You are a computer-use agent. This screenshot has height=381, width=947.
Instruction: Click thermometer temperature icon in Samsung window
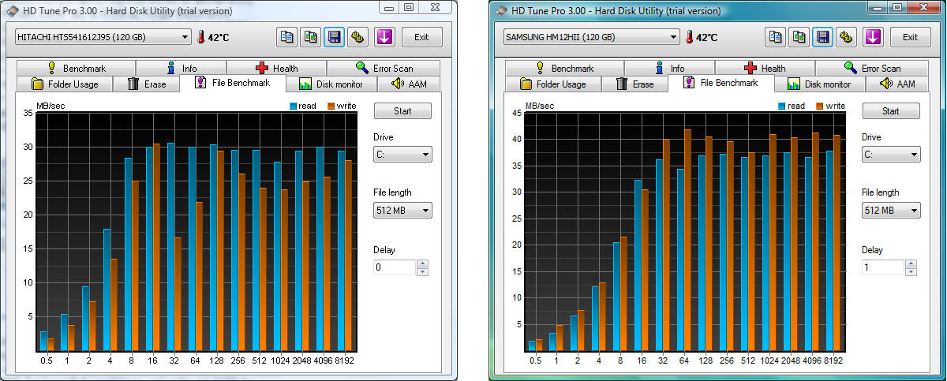690,37
